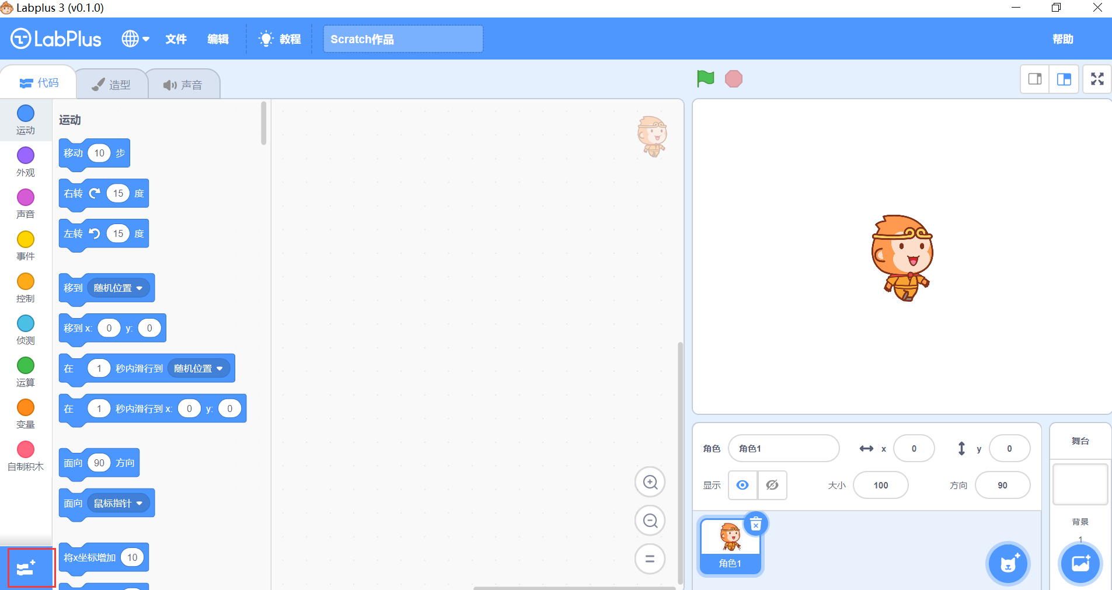
Task: Click the choose a backdrop button
Action: point(1080,564)
